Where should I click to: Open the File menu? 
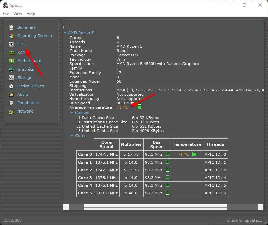click(x=6, y=14)
